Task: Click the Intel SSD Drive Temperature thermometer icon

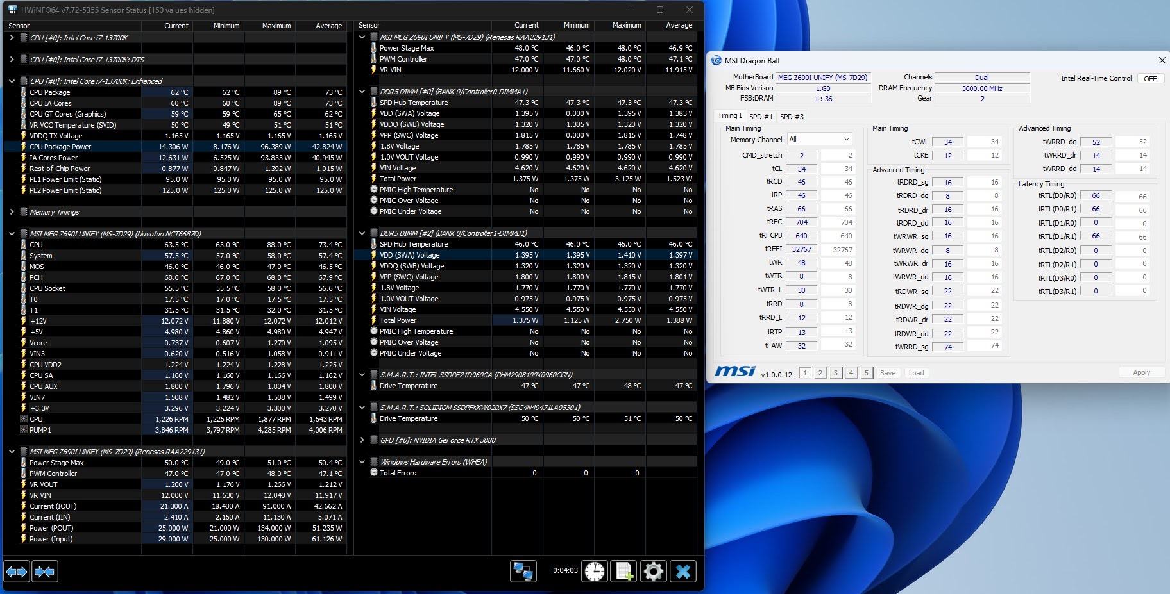Action: point(374,386)
